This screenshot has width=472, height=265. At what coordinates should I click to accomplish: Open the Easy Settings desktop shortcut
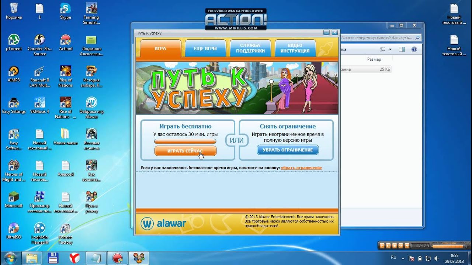14,105
